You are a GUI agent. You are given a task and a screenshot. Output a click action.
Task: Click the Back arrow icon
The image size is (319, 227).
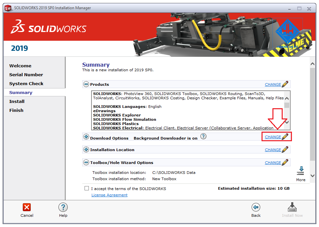tap(256, 207)
